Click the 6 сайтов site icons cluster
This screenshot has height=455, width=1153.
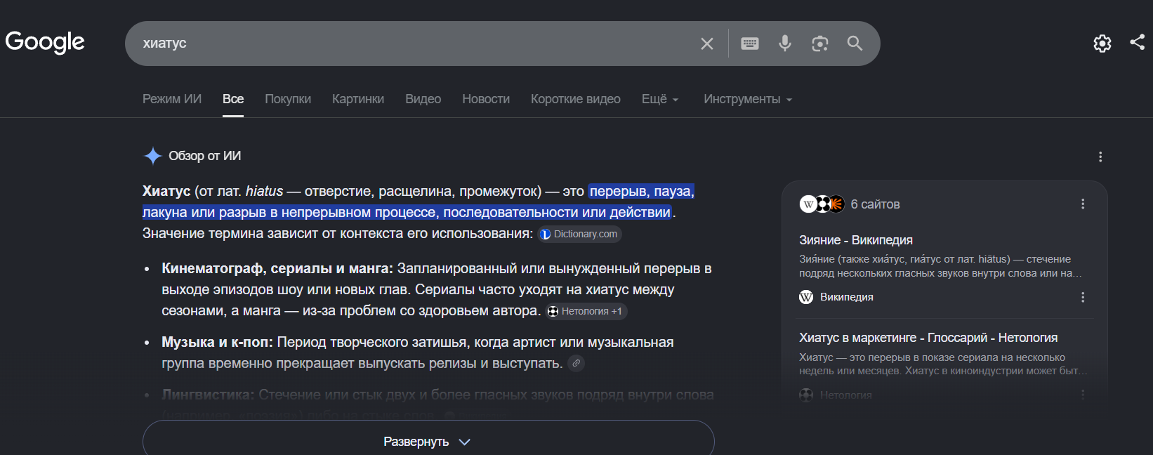click(822, 204)
